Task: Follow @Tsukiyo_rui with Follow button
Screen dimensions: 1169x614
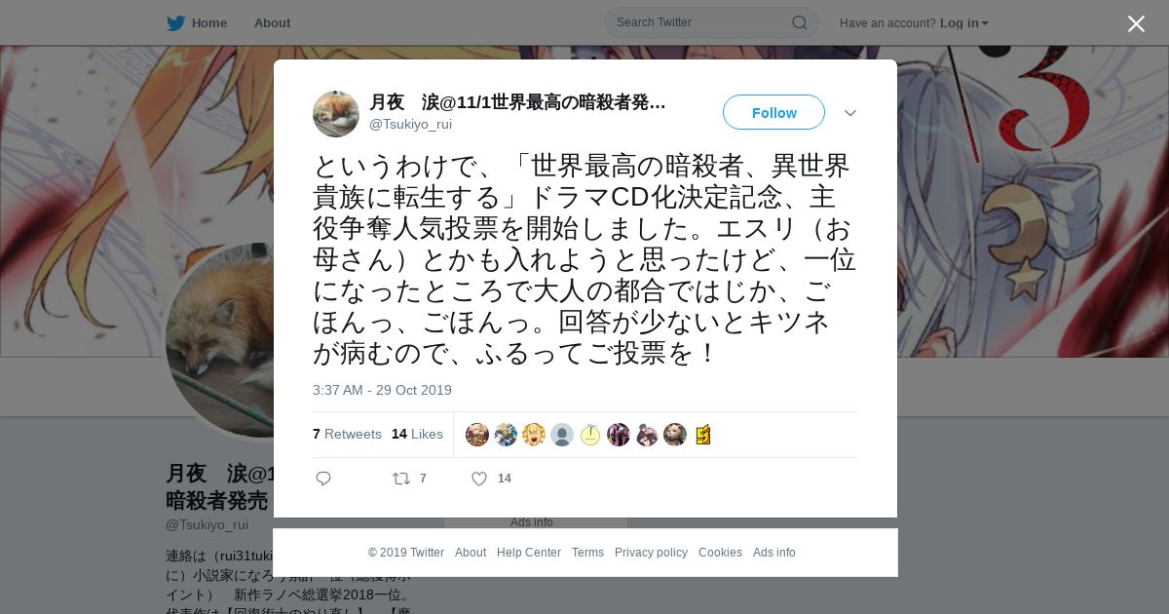Action: click(773, 112)
